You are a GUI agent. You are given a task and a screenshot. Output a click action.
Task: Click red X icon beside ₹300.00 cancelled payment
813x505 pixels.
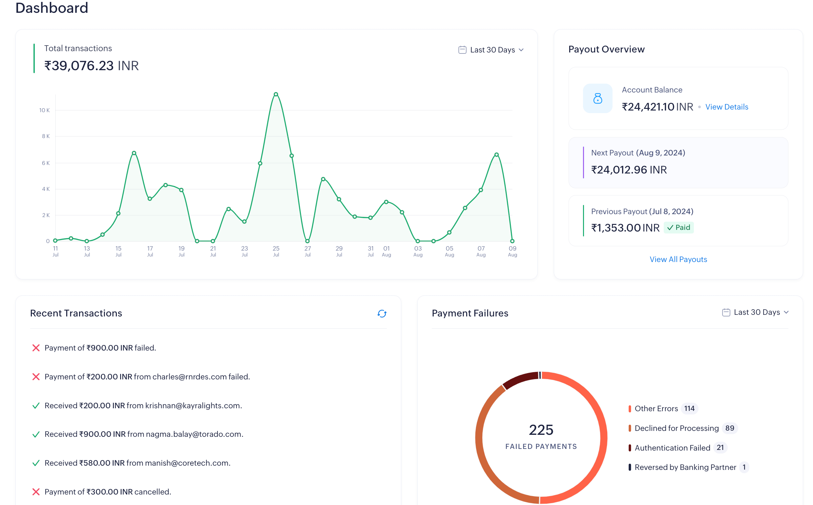click(36, 492)
